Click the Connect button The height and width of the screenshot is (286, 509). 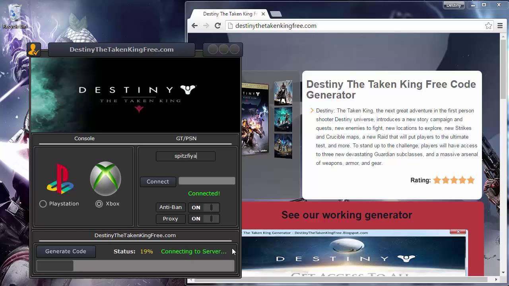(158, 182)
